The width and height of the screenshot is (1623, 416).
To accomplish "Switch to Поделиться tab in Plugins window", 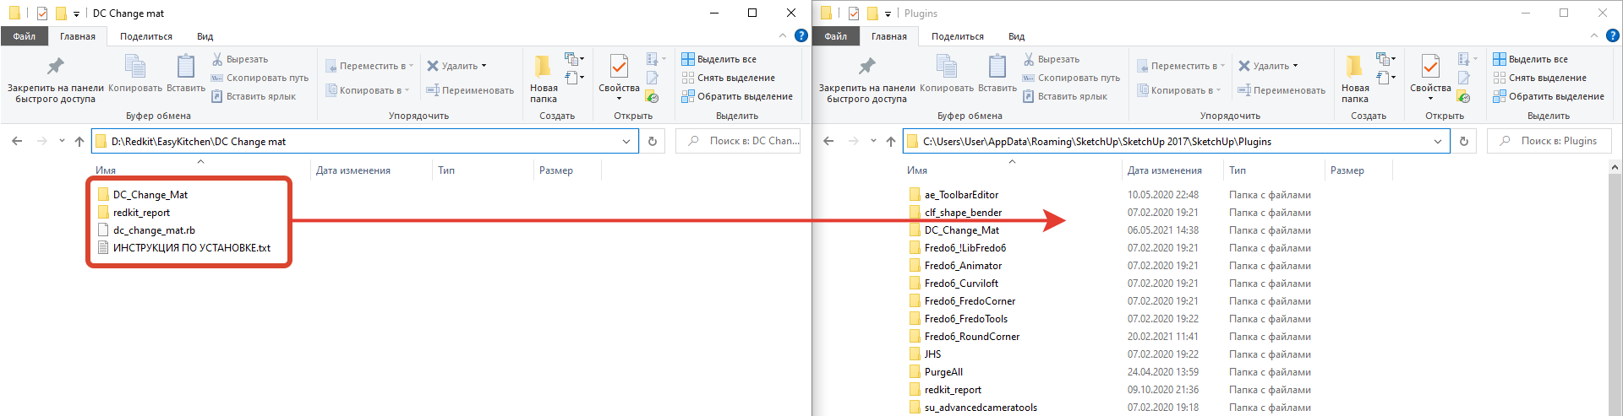I will pos(957,36).
